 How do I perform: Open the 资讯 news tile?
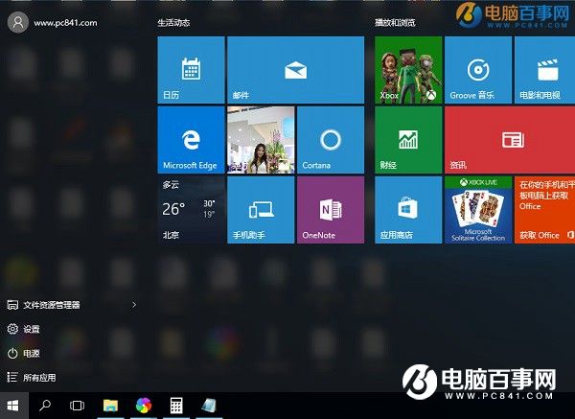click(x=510, y=140)
